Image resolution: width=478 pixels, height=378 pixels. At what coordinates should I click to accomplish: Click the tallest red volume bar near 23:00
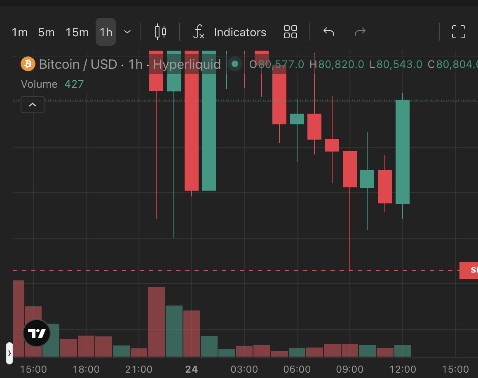point(157,322)
